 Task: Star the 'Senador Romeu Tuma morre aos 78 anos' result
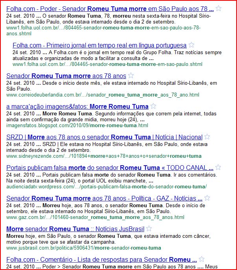(131, 75)
